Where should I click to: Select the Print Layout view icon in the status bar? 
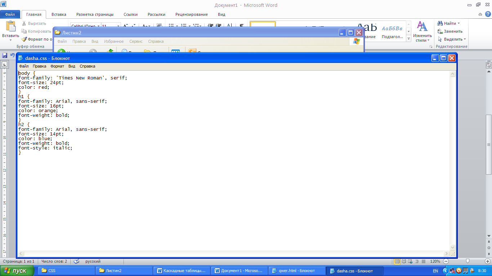(397, 261)
